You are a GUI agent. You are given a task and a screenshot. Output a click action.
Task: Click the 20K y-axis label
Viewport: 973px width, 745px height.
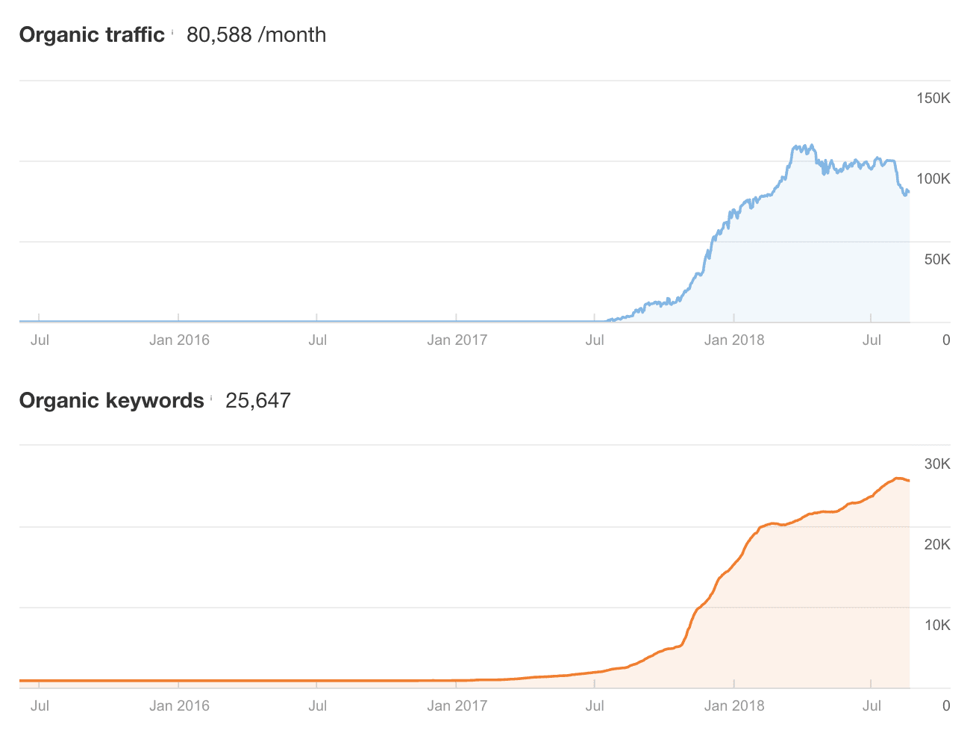tap(937, 545)
